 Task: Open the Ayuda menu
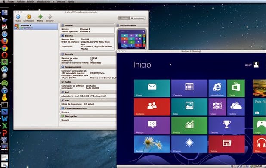click(x=71, y=2)
